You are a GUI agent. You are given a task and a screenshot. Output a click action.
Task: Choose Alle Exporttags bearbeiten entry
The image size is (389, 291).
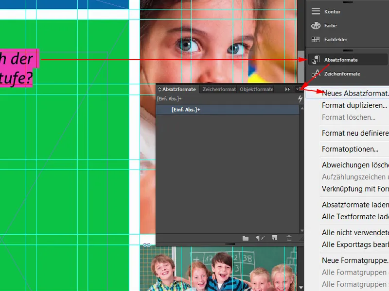[355, 244]
